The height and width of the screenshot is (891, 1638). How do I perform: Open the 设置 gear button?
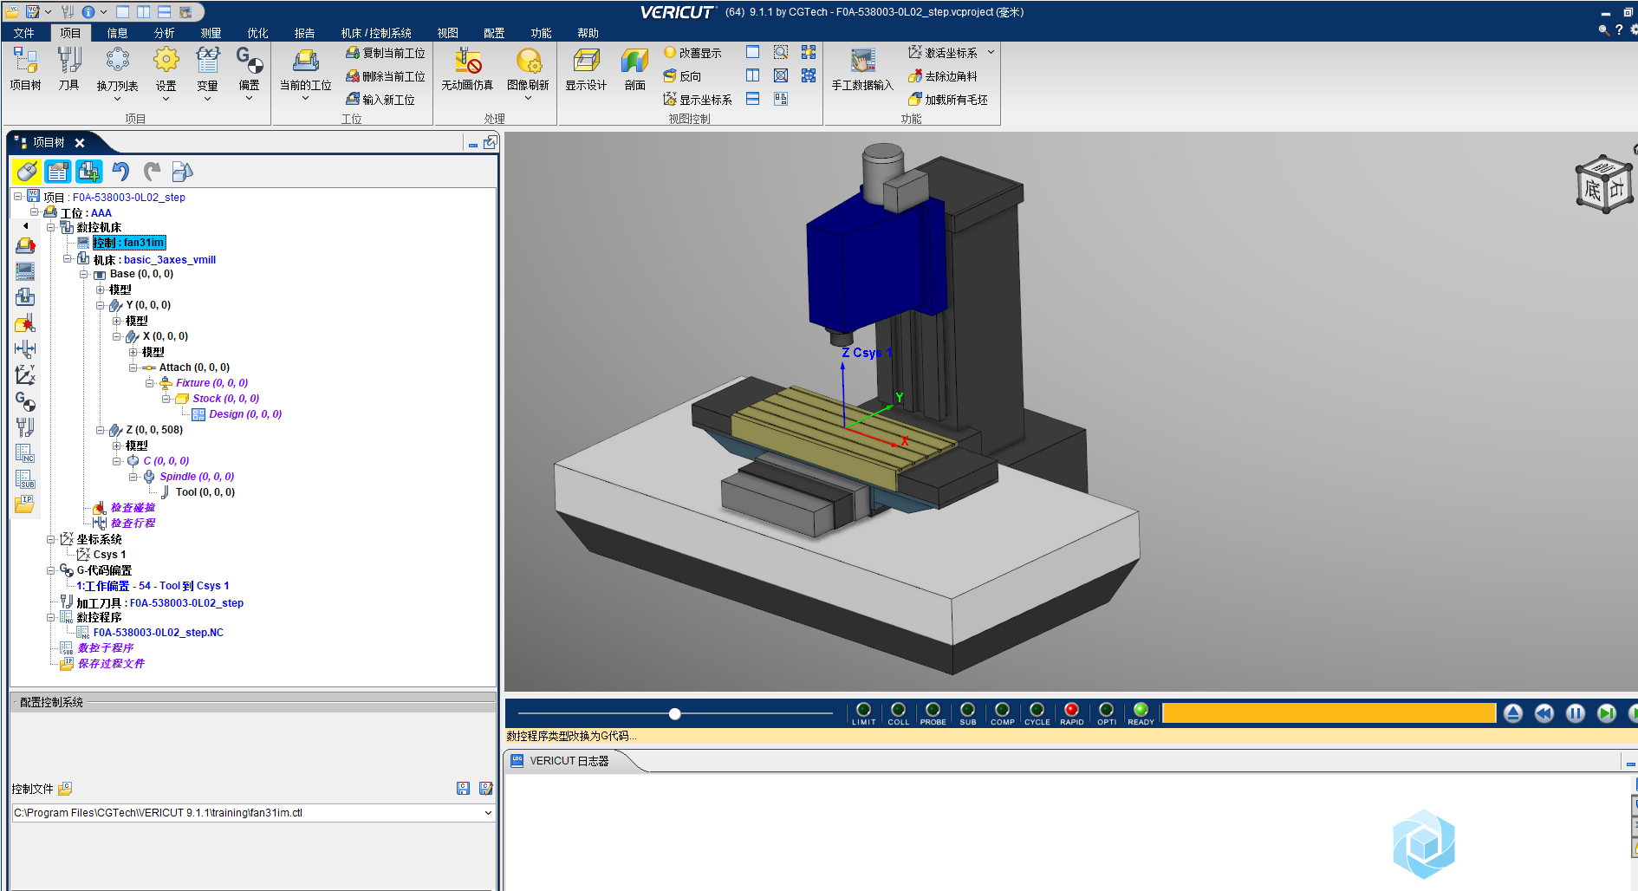click(166, 73)
